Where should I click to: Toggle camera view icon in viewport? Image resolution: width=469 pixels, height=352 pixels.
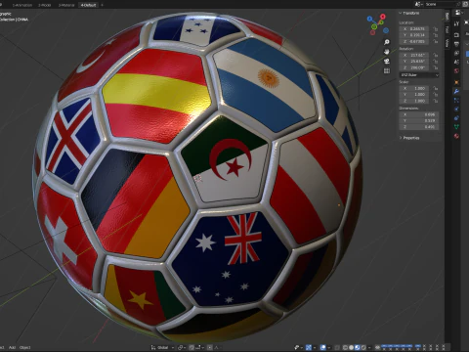[x=387, y=61]
